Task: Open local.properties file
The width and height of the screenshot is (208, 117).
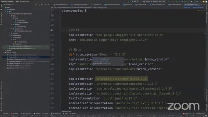Action: [x=18, y=68]
